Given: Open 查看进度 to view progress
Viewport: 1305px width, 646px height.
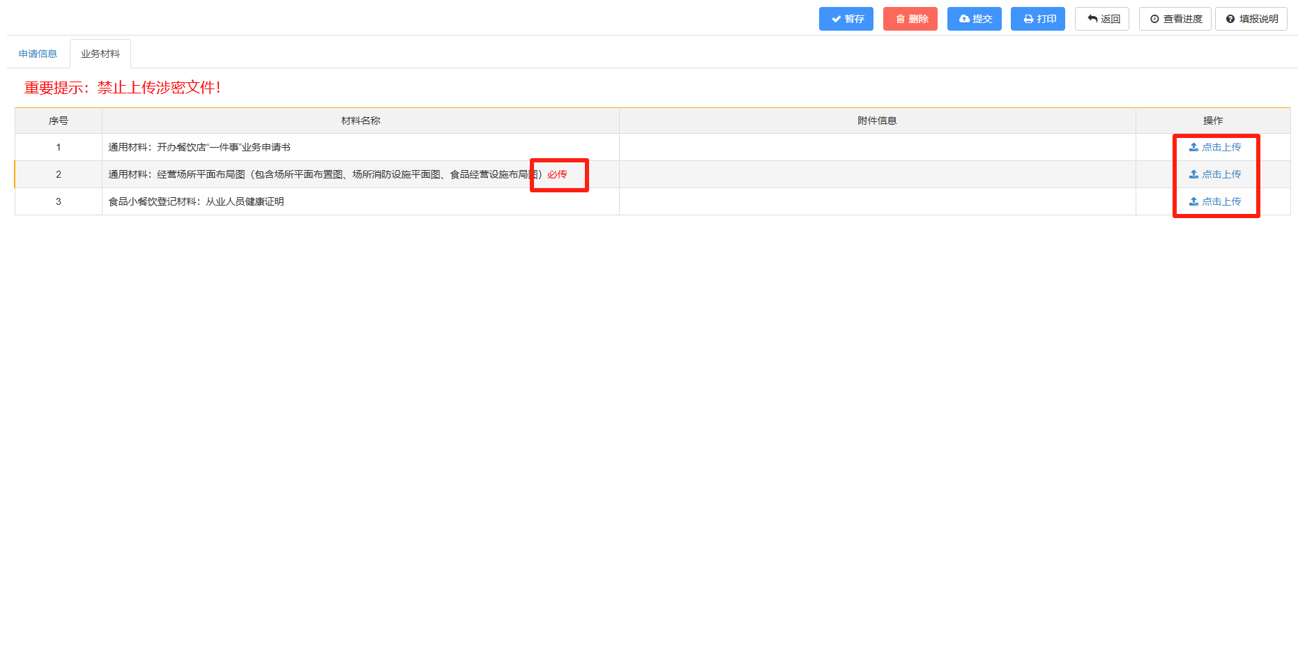Looking at the screenshot, I should click(x=1175, y=19).
